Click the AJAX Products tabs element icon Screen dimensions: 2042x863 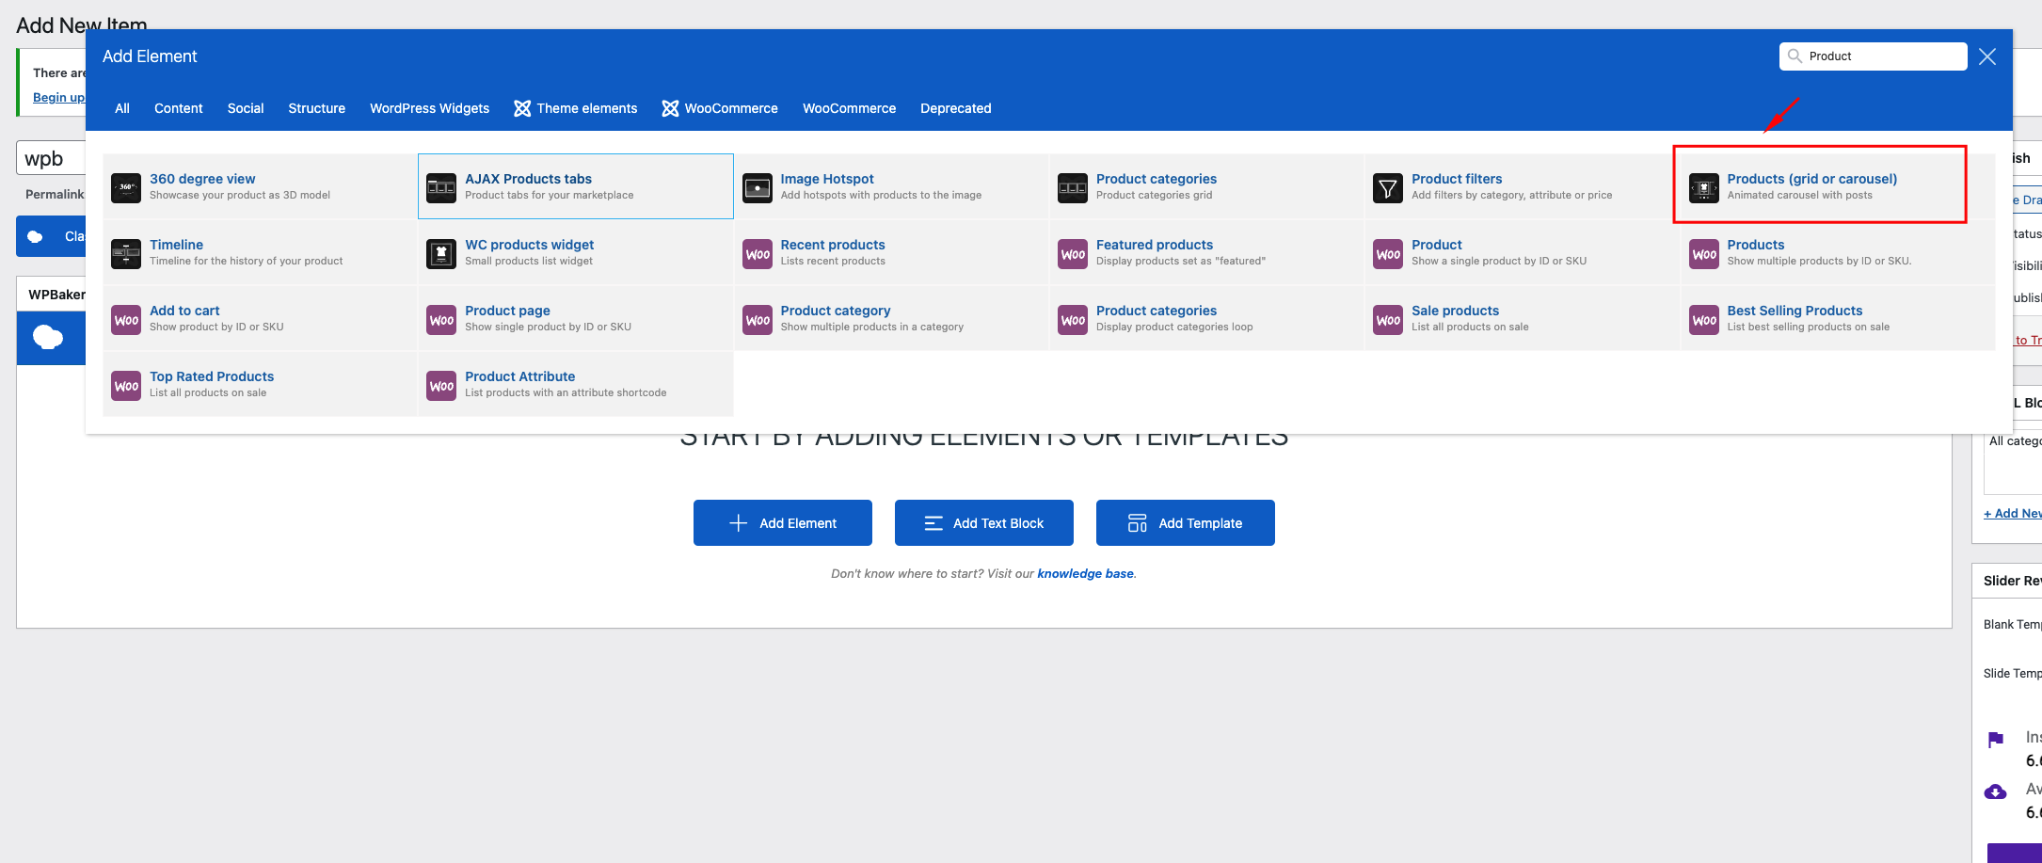441,187
